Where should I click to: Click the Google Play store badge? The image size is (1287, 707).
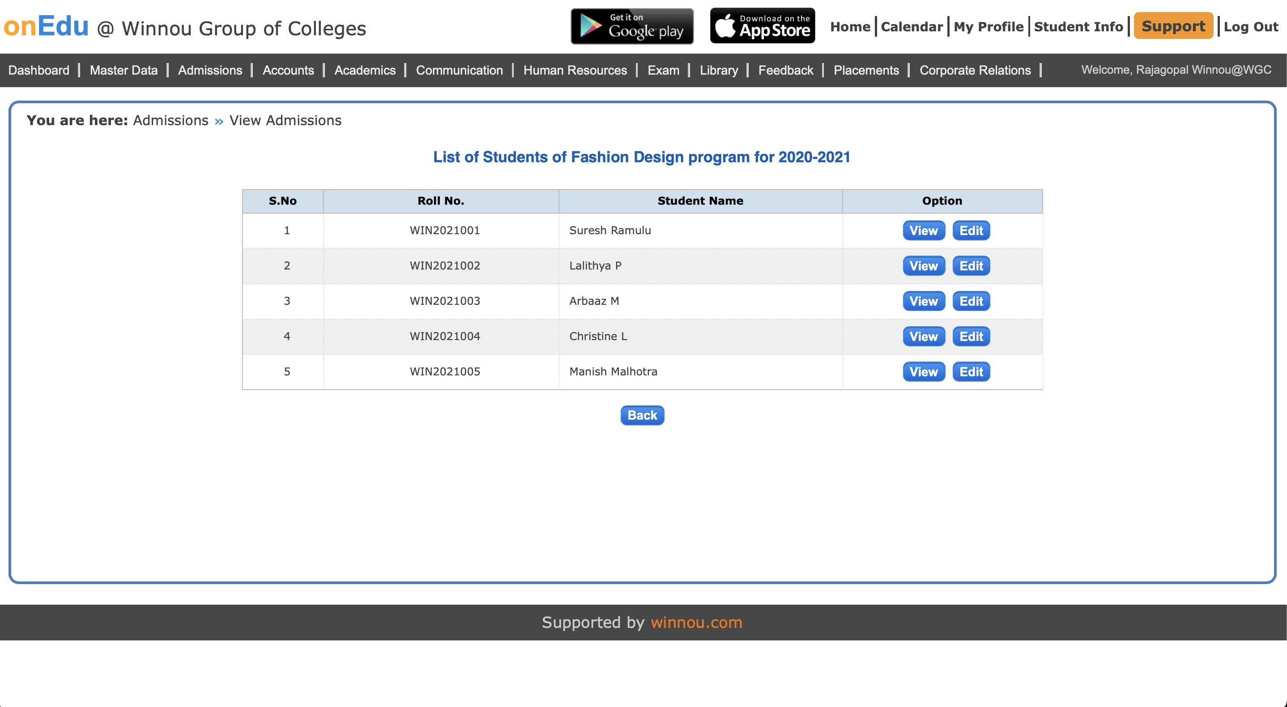632,26
